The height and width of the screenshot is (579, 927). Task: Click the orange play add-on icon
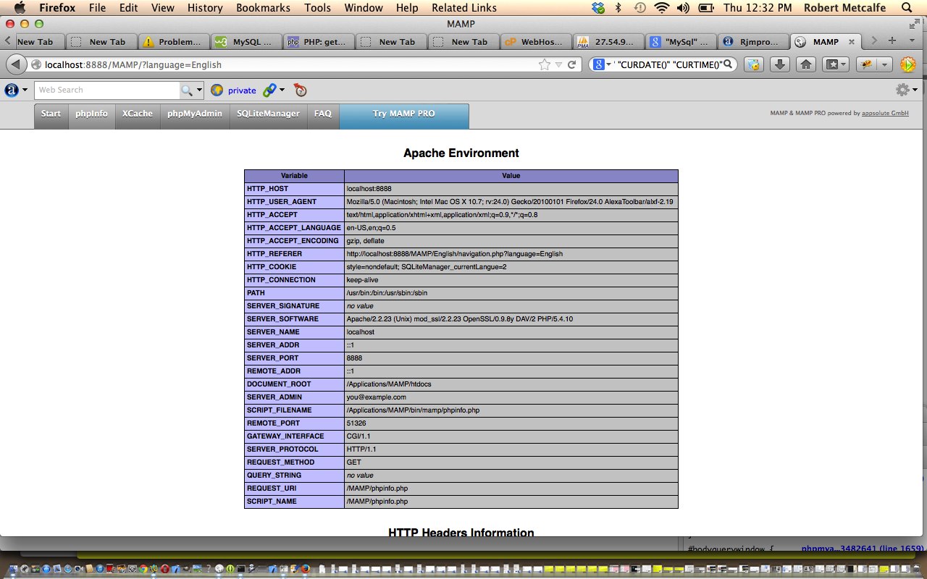coord(907,64)
